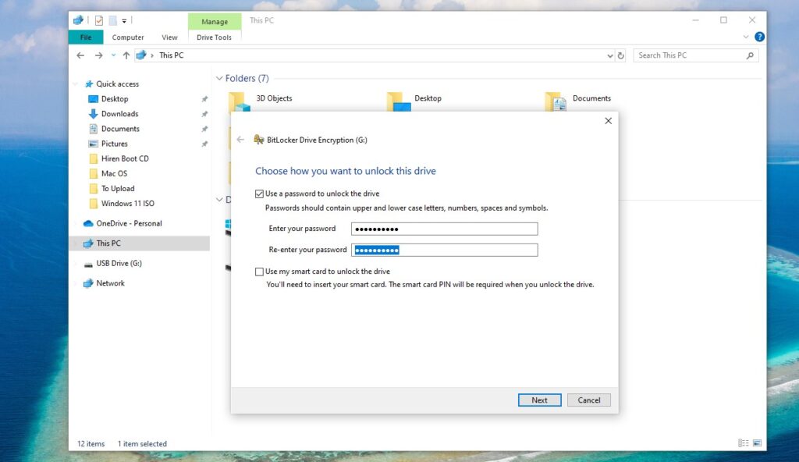This screenshot has height=462, width=799.
Task: Open the Drive Tools tab
Action: coord(214,37)
